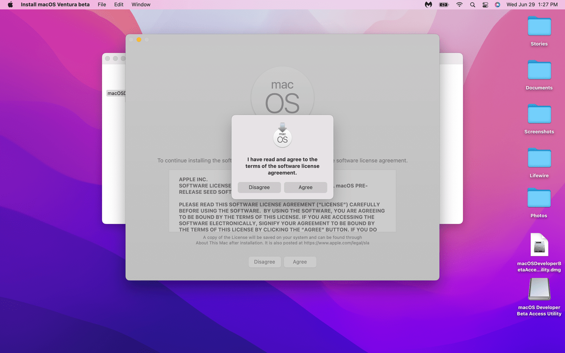Select the macOSDeveloperBetaAccessUtility.dmg file
This screenshot has width=565, height=353.
539,253
